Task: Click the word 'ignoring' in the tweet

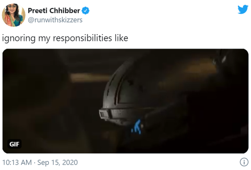Action: (19, 39)
